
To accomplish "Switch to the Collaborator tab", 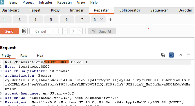I will (x=130, y=10).
